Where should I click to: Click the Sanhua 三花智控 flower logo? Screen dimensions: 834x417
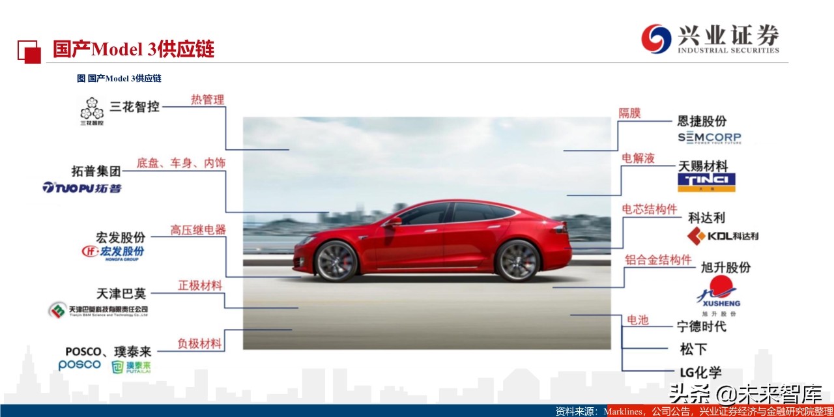92,111
